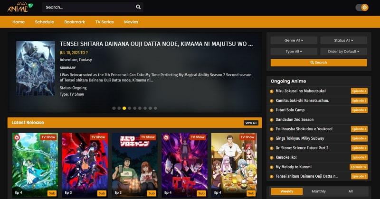Viewport: 380px width, 199px height.
Task: Click Episode 12 badge for My Melody
Action: [x=359, y=167]
